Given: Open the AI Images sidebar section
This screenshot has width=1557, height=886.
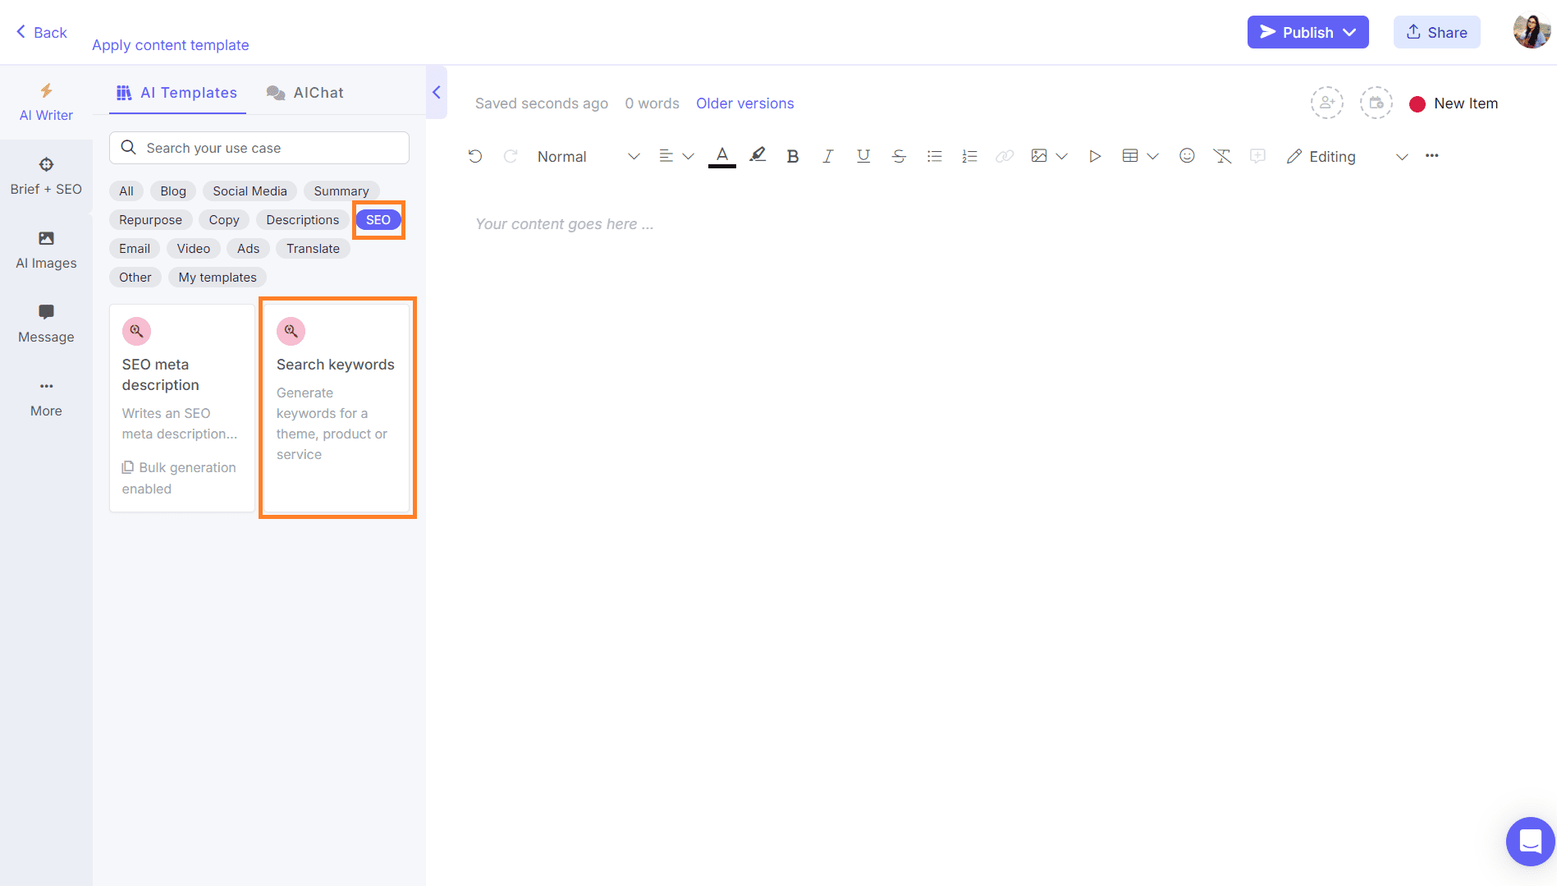Looking at the screenshot, I should [x=46, y=250].
